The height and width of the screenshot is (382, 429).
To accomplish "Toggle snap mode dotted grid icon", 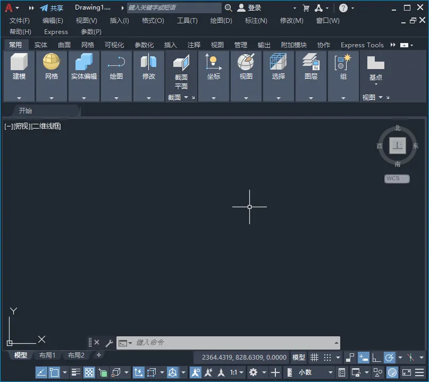I will [x=327, y=358].
